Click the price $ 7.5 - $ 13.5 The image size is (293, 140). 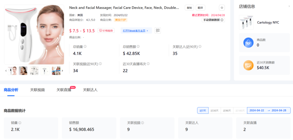coord(82,31)
